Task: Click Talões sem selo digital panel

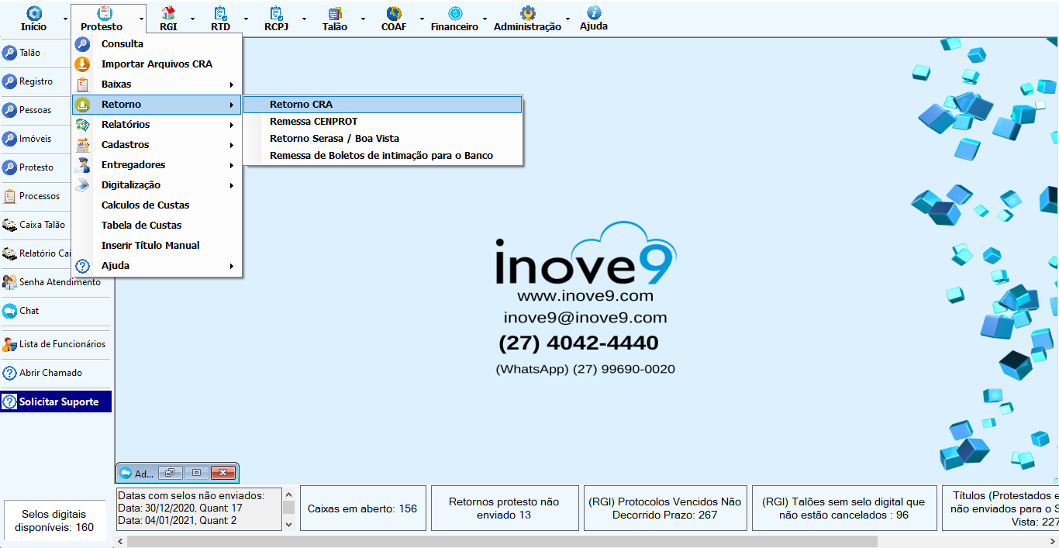Action: point(844,508)
